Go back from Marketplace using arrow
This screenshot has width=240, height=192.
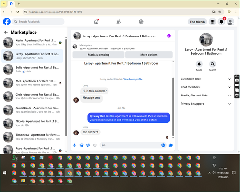[6, 32]
